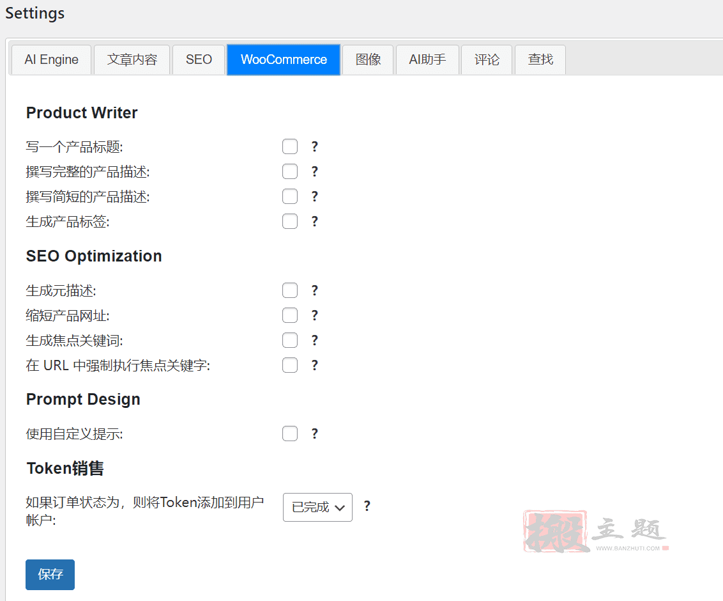The width and height of the screenshot is (723, 601).
Task: Switch to the AI Engine tab
Action: pos(51,59)
